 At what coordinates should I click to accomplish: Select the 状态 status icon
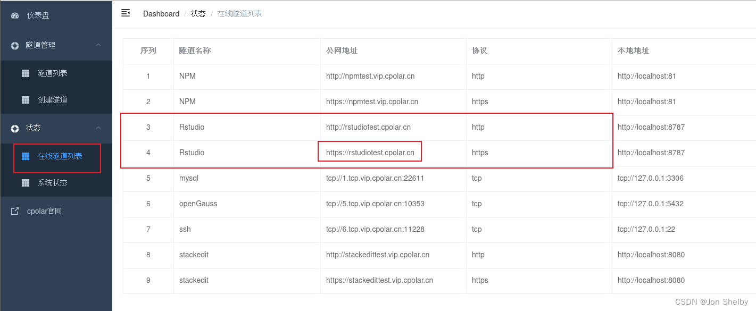pyautogui.click(x=15, y=128)
